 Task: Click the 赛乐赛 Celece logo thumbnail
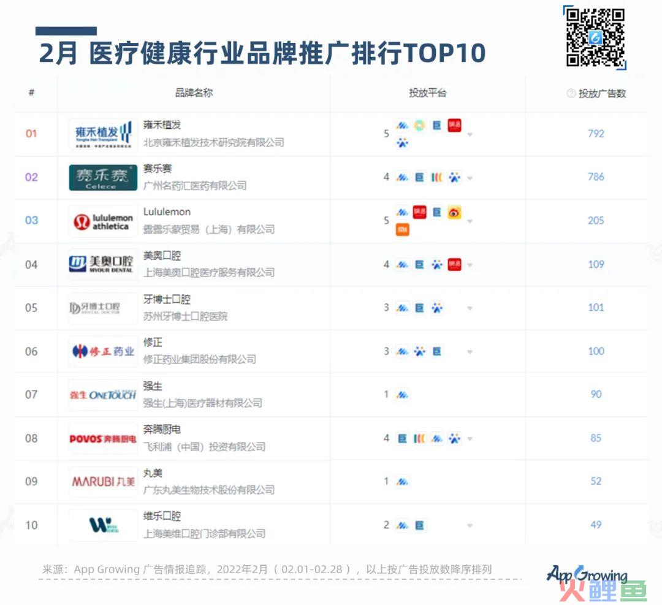pyautogui.click(x=103, y=178)
